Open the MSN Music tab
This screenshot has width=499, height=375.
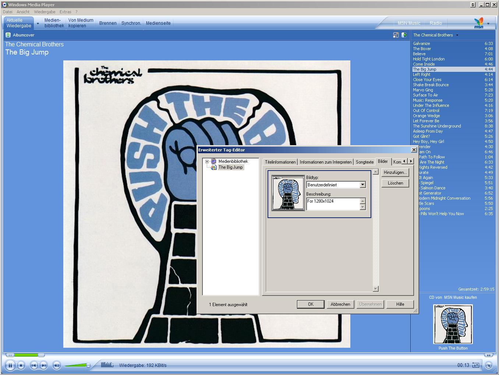tap(409, 23)
